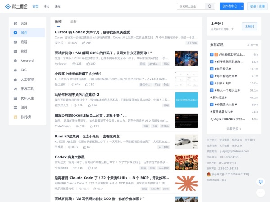Click email juejin@bytedance.com in footer
This screenshot has height=202, width=270.
click(x=234, y=151)
